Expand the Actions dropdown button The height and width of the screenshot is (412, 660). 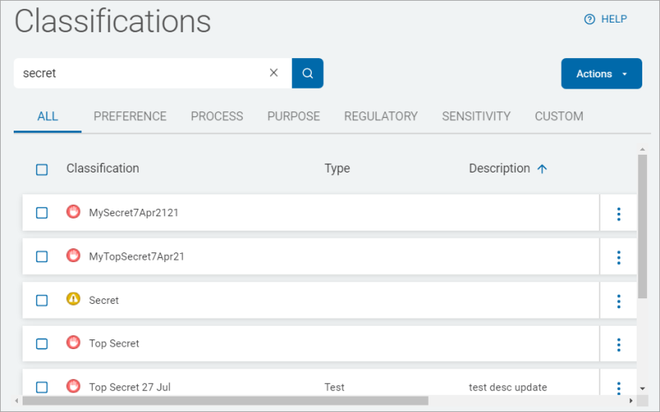(601, 73)
